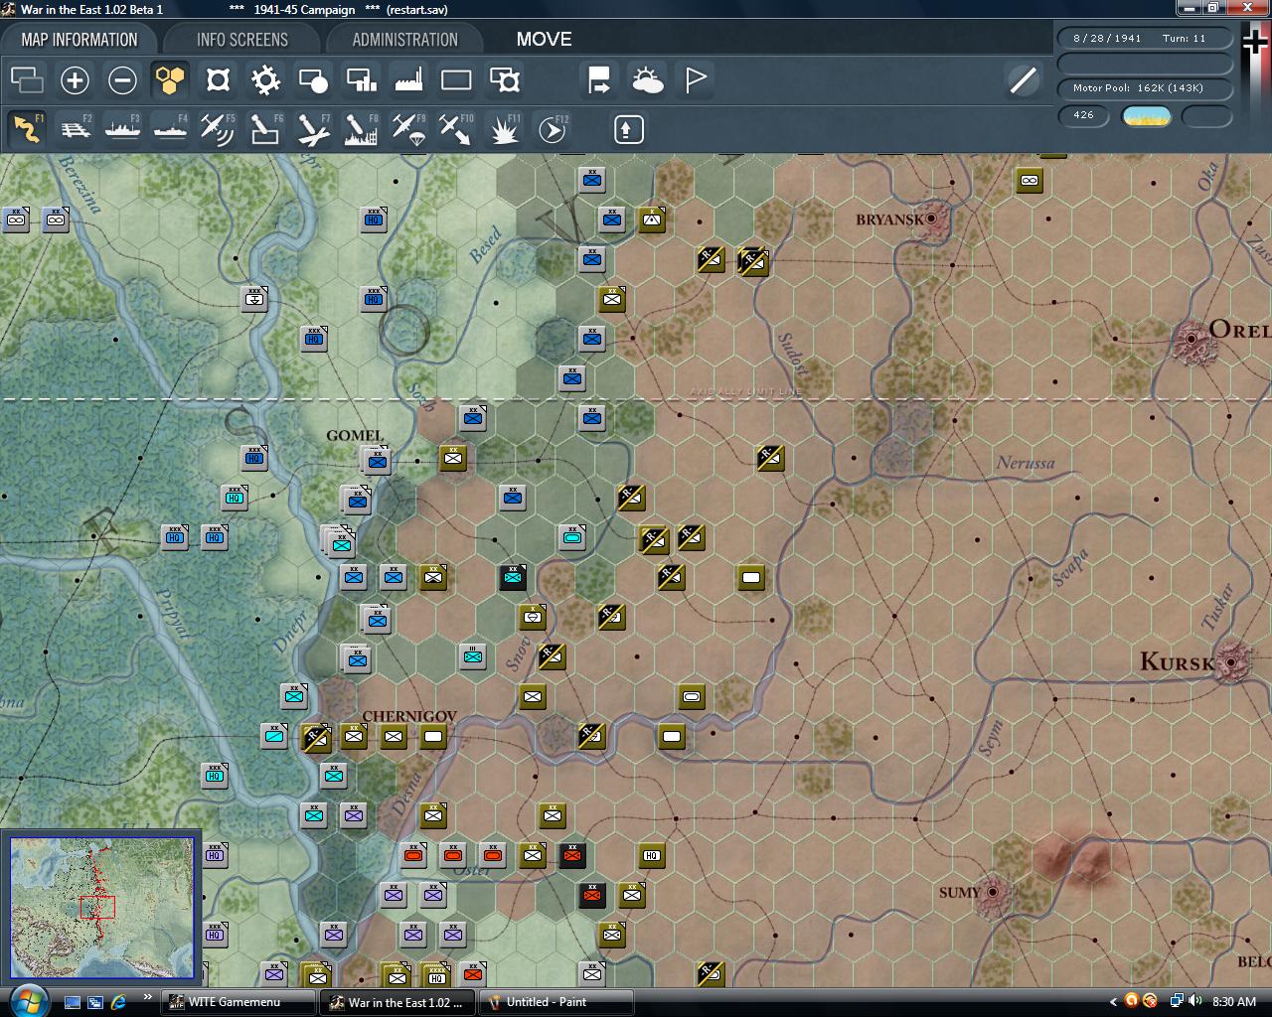The width and height of the screenshot is (1272, 1017).
Task: Click the up-arrow box toolbar icon
Action: pyautogui.click(x=629, y=129)
